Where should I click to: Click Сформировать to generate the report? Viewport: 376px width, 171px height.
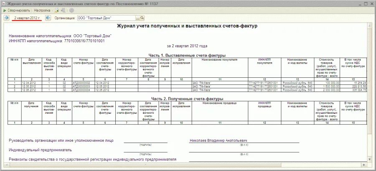pos(17,10)
